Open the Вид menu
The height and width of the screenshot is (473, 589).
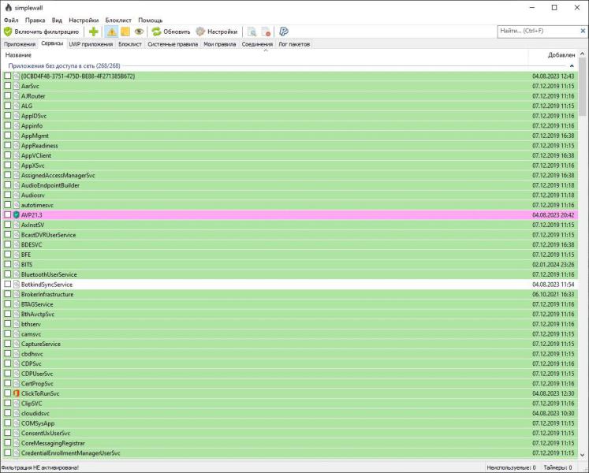pos(57,20)
